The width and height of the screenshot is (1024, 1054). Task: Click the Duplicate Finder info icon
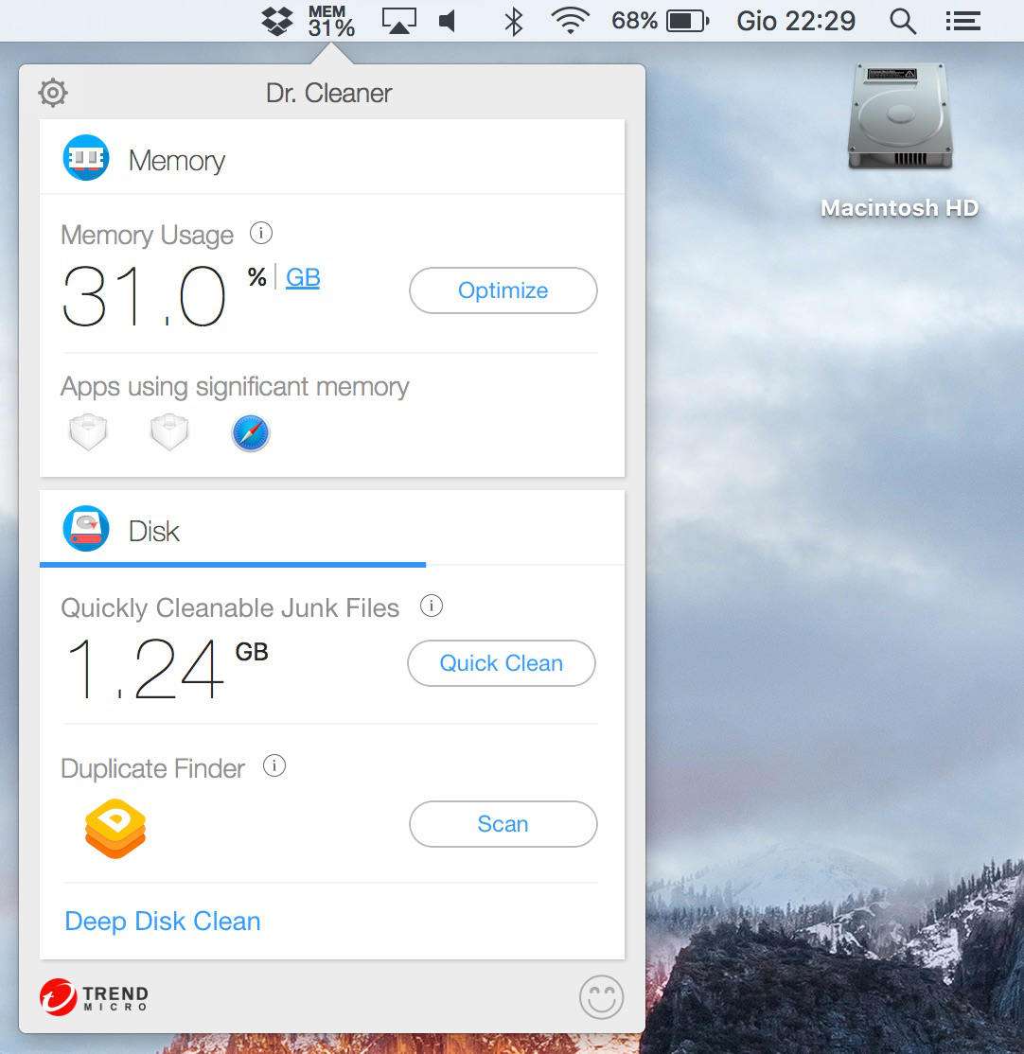point(274,765)
